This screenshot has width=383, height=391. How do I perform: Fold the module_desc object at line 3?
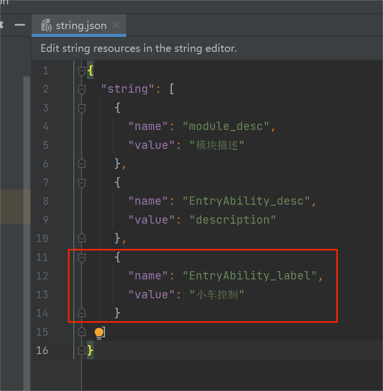point(82,108)
